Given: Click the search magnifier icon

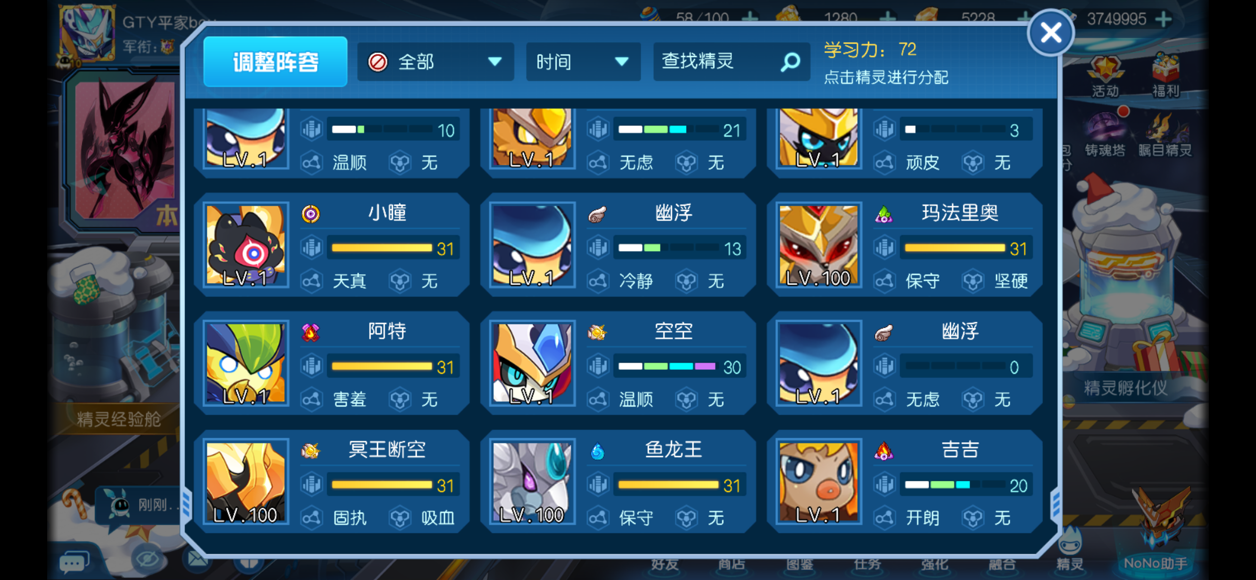Looking at the screenshot, I should point(790,62).
